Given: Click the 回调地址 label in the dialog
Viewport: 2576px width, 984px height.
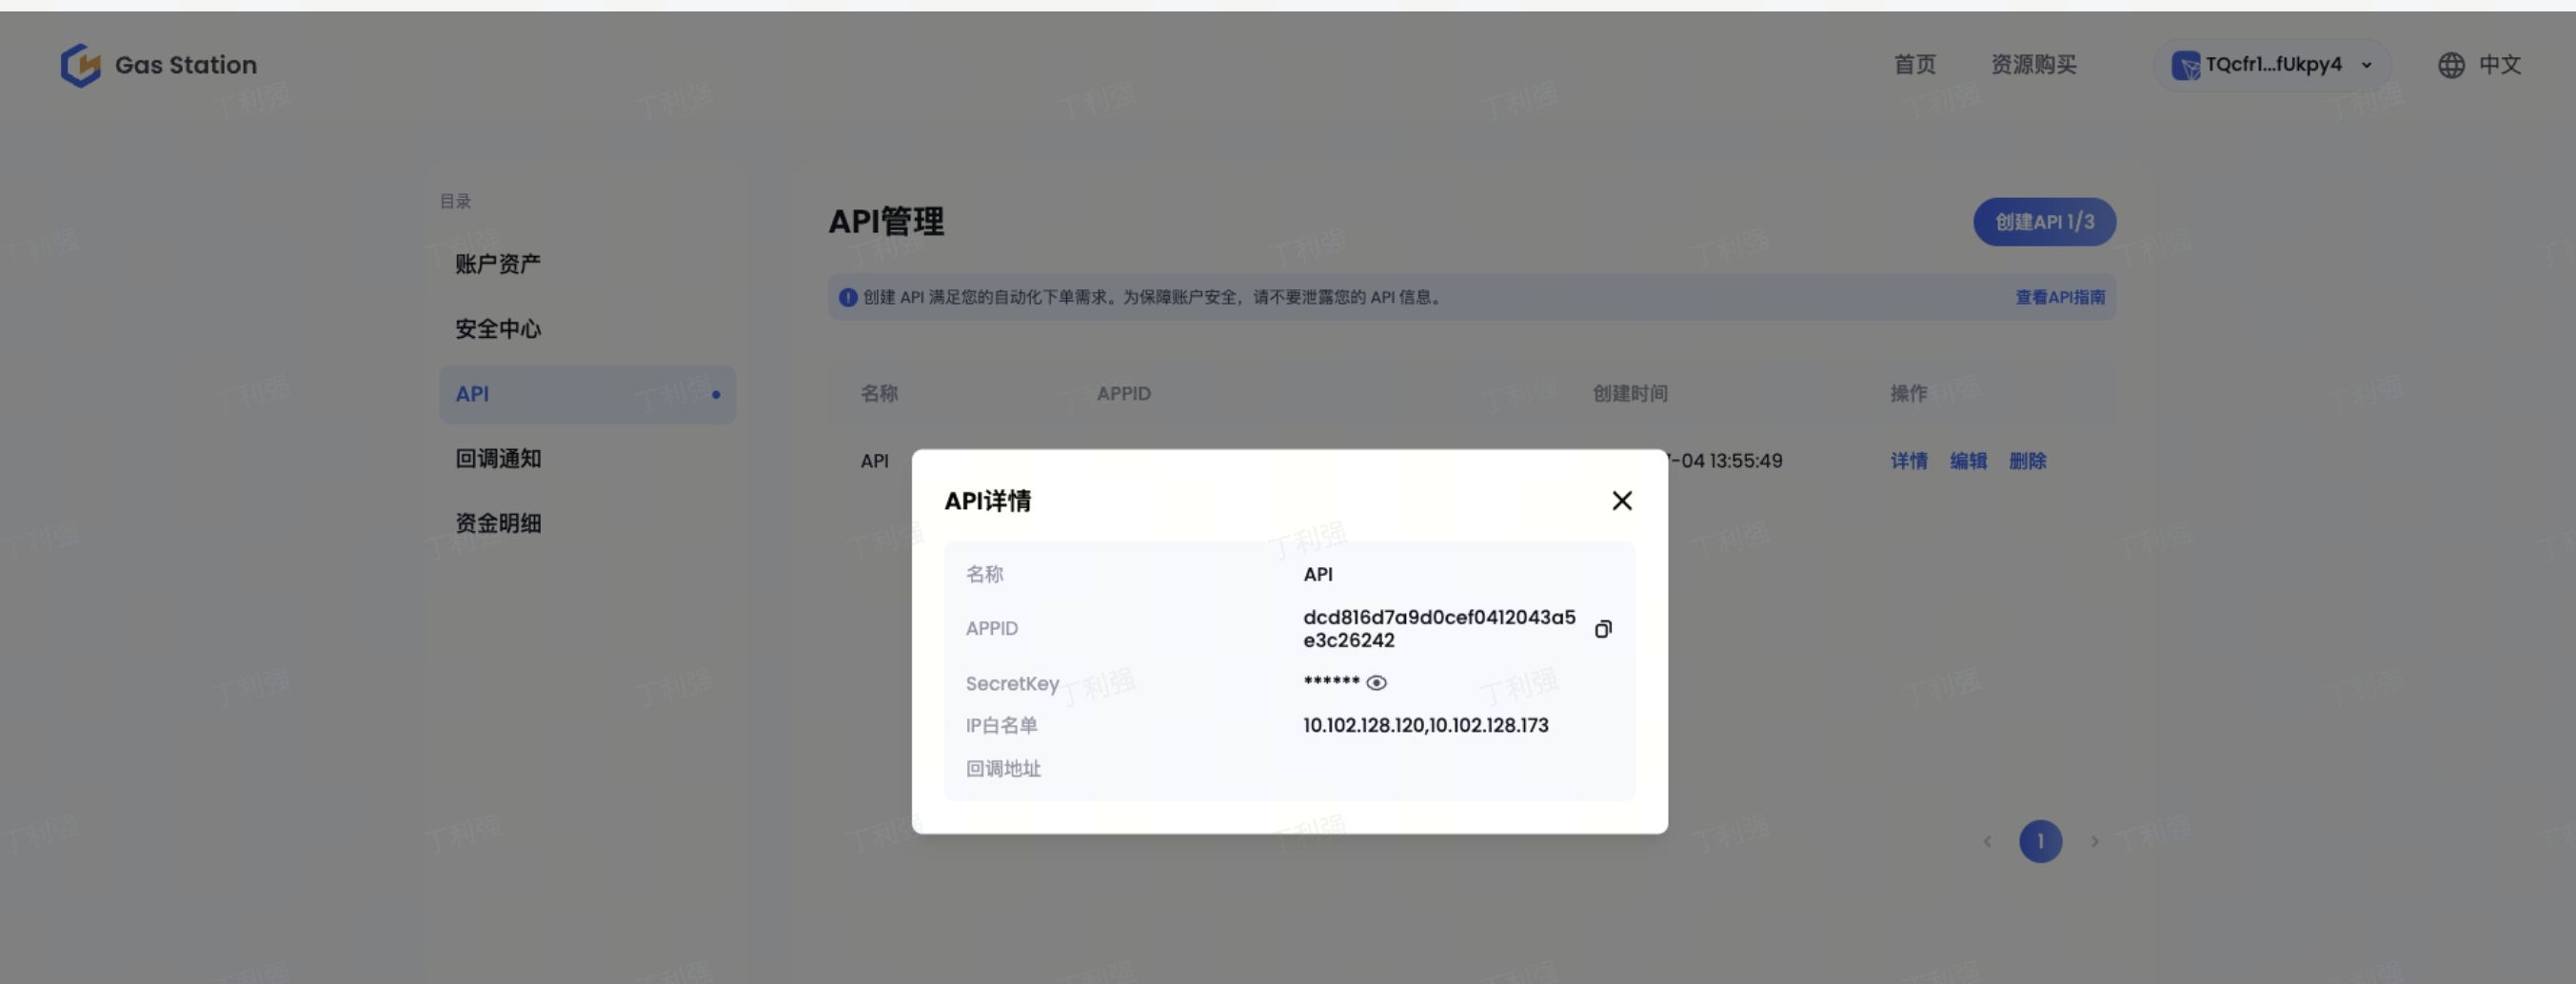Looking at the screenshot, I should point(1003,769).
